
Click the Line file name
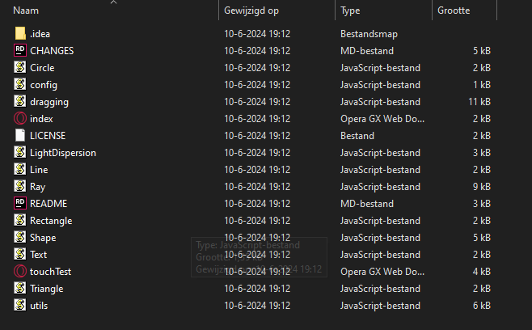point(39,170)
